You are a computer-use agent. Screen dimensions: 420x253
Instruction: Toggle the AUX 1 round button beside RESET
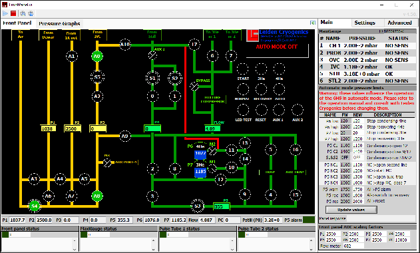click(x=279, y=110)
